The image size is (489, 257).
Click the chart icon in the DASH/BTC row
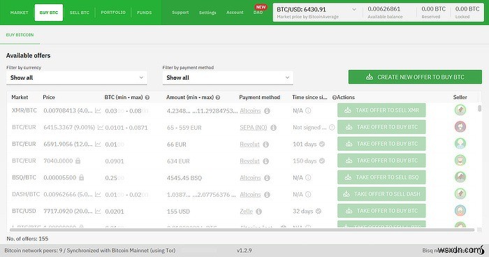(98, 195)
